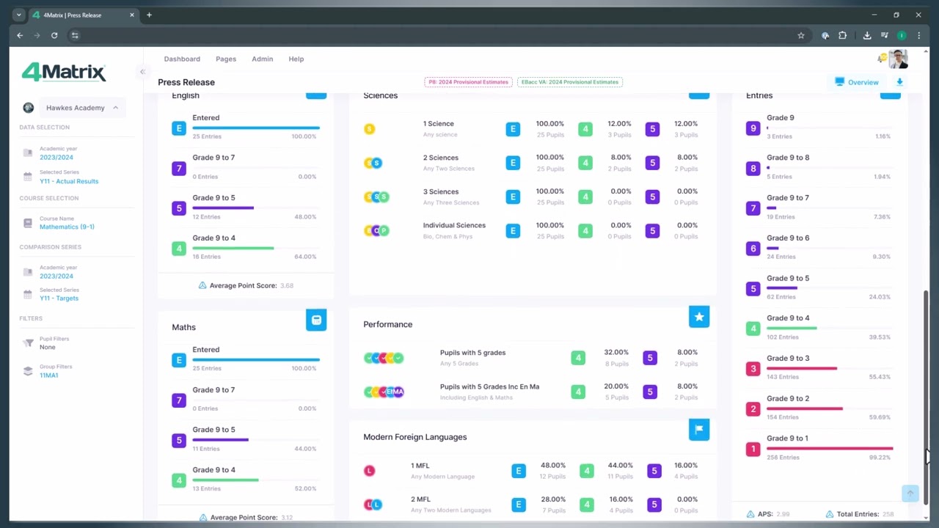This screenshot has height=528, width=939.
Task: Click the Grade 9 to 1 progress bar
Action: [x=830, y=448]
